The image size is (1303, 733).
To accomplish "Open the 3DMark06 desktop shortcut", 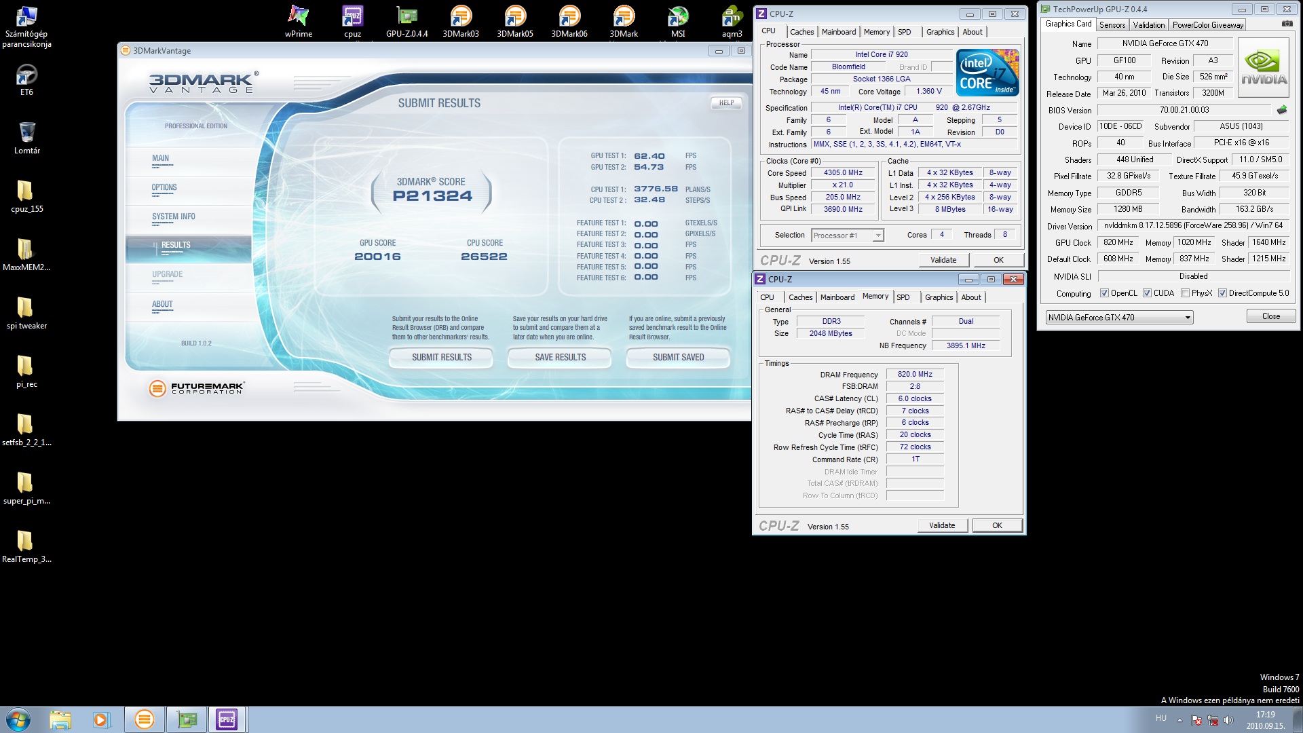I will pos(569,16).
